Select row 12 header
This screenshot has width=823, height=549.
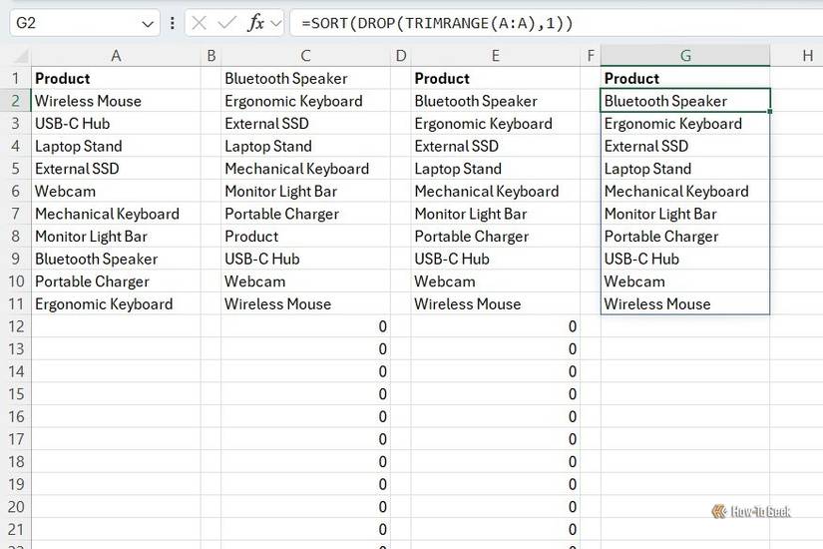(x=16, y=326)
